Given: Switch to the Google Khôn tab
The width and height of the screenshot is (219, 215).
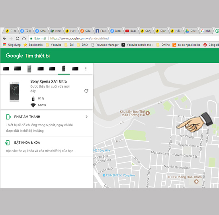Looking at the screenshot, I should tap(206, 31).
